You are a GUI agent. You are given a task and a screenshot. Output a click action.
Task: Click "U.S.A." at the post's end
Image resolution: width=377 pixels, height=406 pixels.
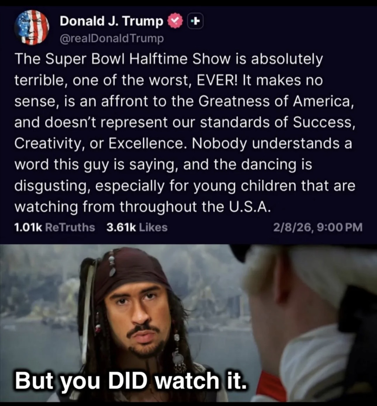coord(247,207)
